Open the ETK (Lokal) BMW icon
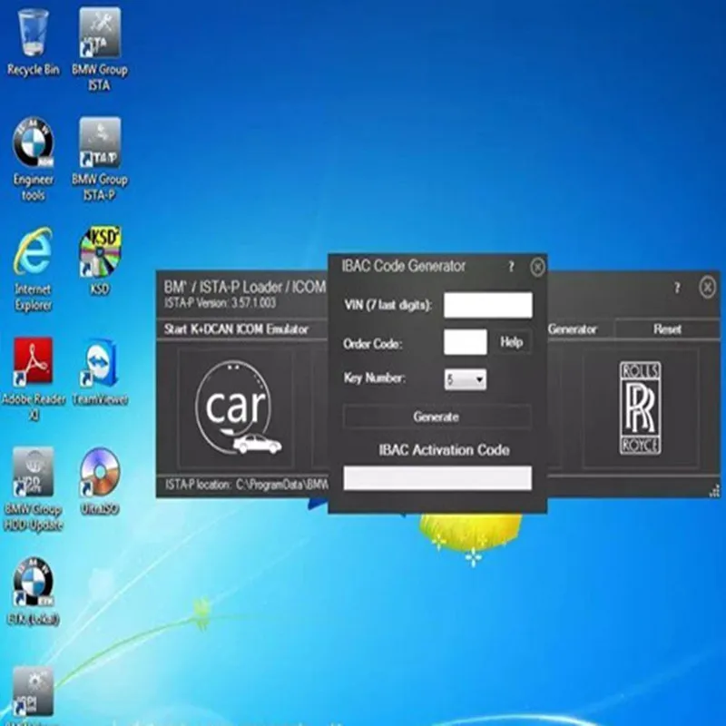Screen dimensions: 726x726 coord(33,592)
